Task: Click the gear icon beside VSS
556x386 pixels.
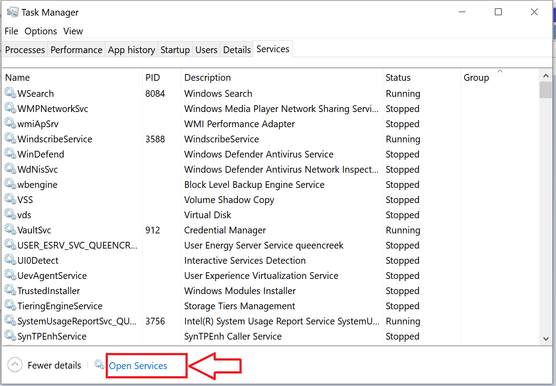Action: [10, 199]
